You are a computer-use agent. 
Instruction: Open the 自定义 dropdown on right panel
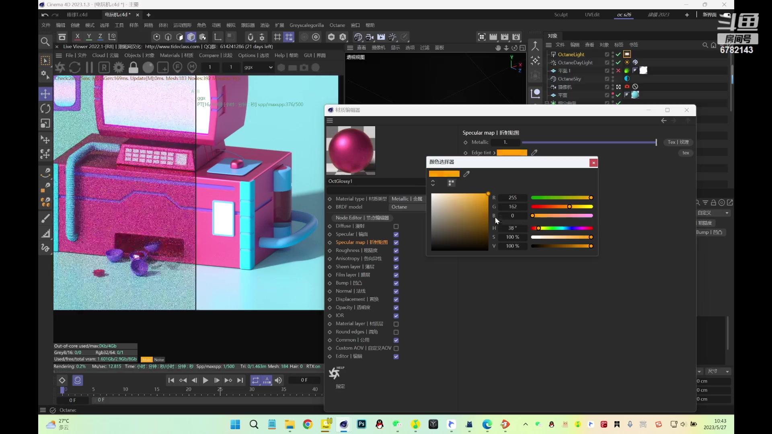[713, 213]
